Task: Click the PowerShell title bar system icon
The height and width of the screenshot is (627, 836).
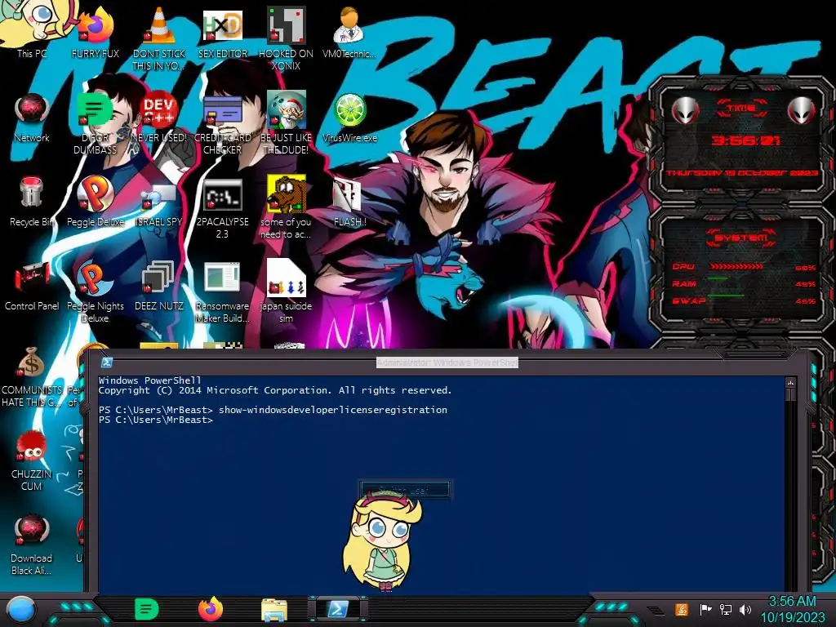Action: (107, 362)
